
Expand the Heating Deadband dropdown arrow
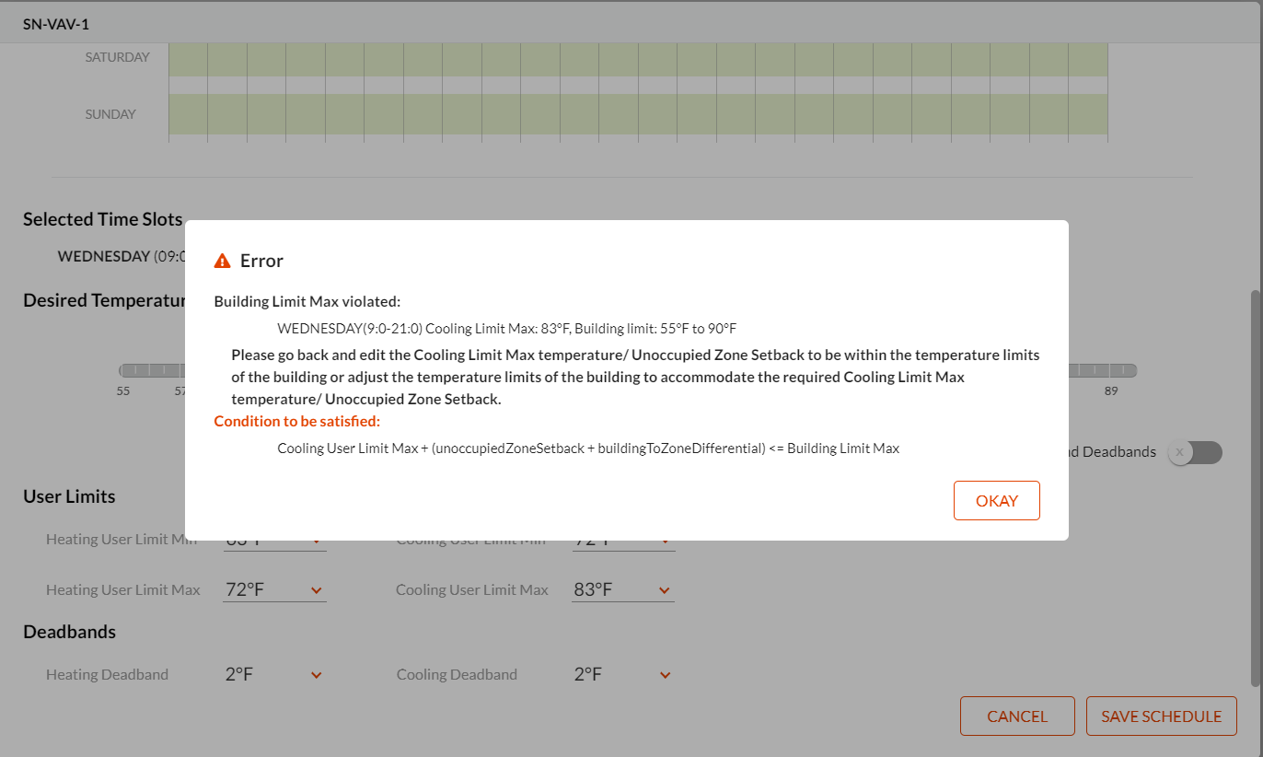[x=317, y=675]
